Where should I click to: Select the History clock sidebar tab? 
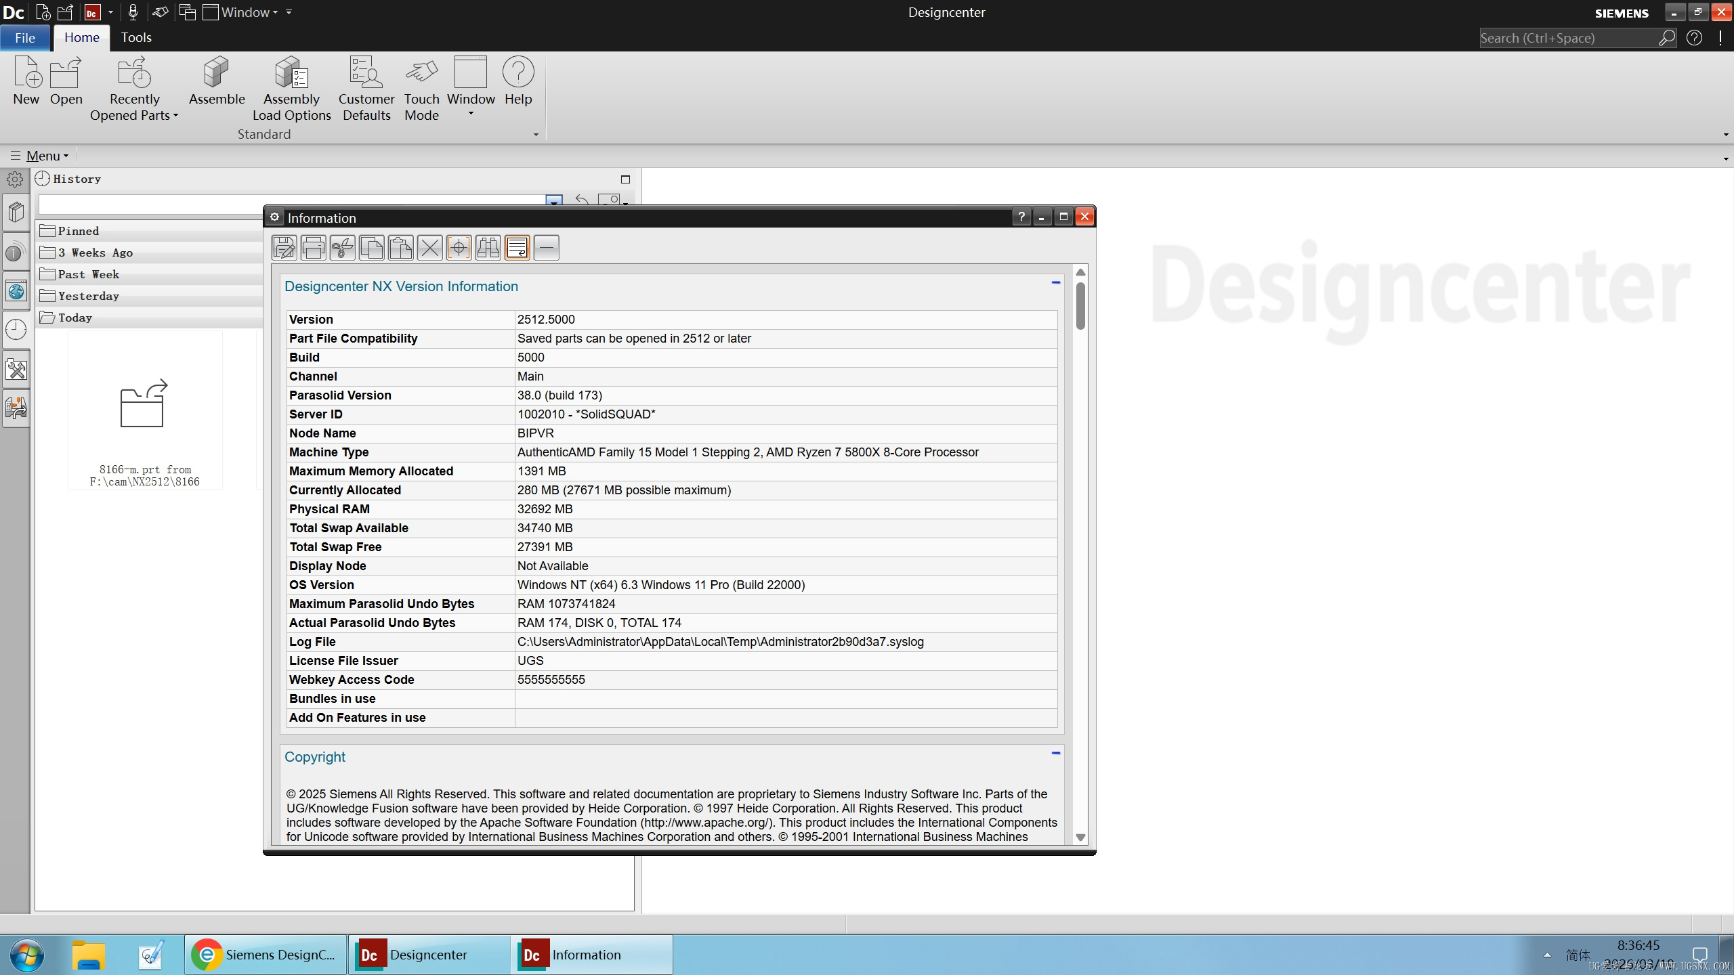[16, 330]
